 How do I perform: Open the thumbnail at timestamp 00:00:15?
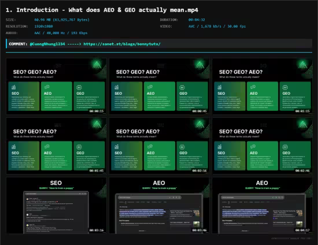(x=56, y=86)
